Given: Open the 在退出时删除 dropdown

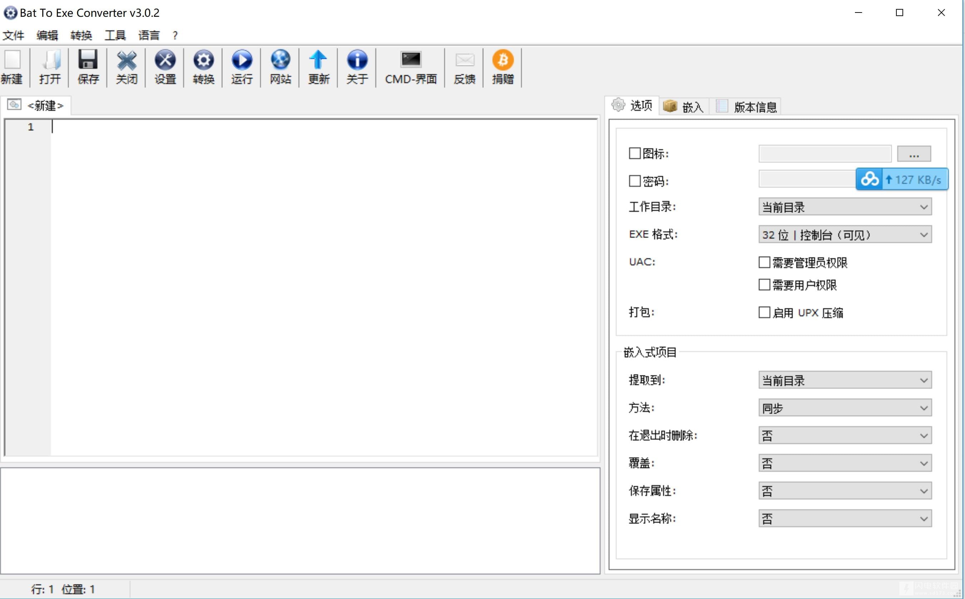Looking at the screenshot, I should click(845, 436).
